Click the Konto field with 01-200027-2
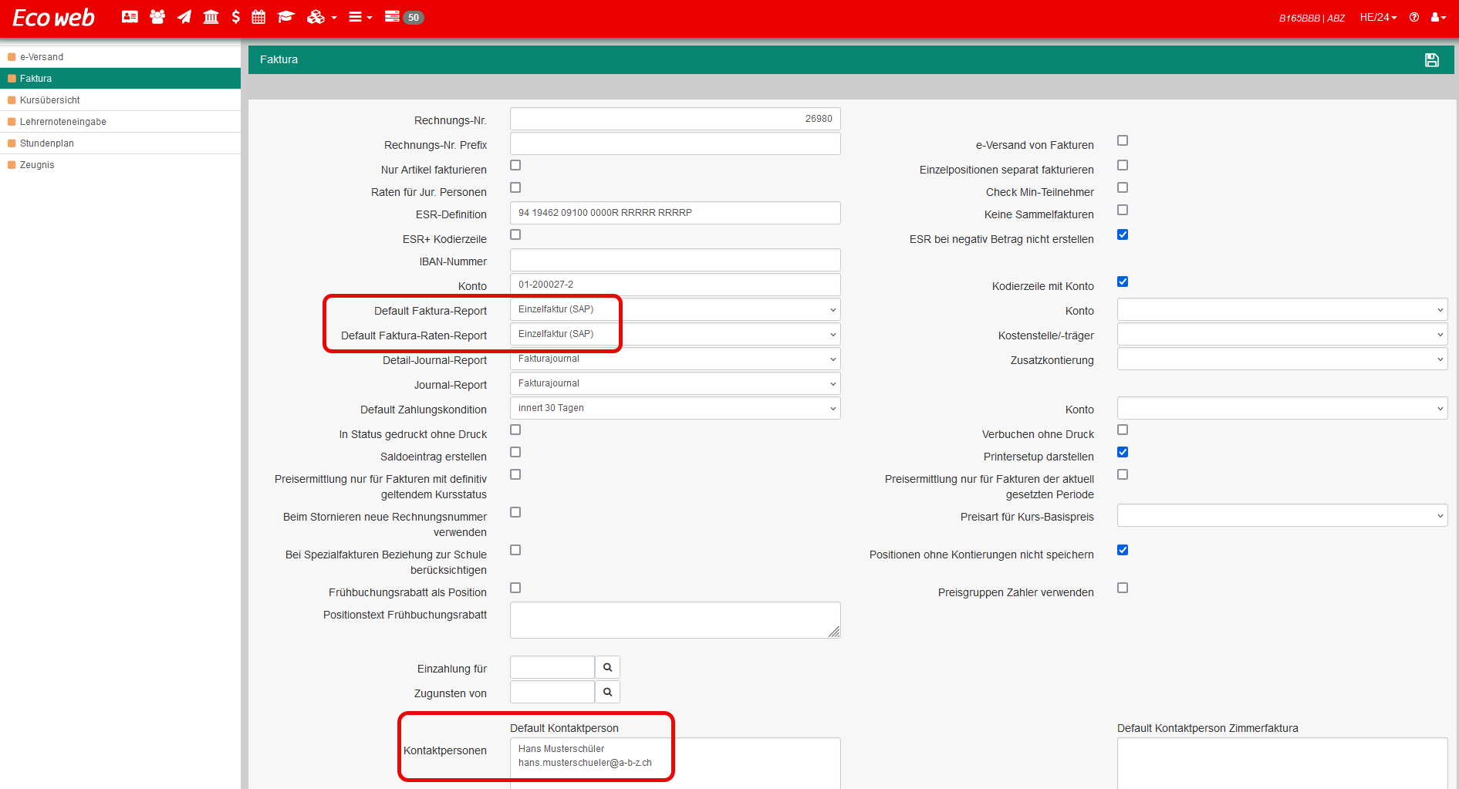The width and height of the screenshot is (1459, 789). tap(675, 285)
